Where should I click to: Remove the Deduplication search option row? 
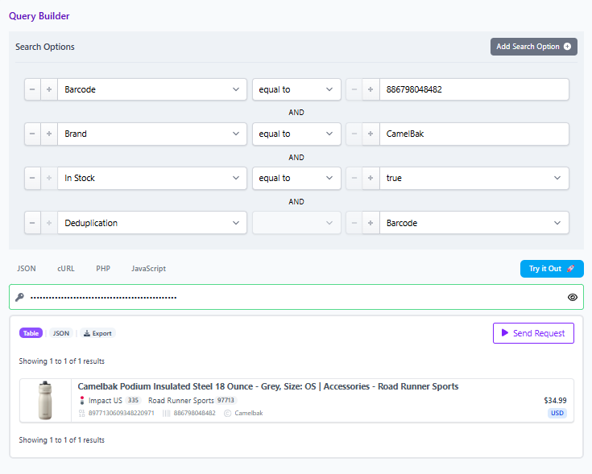(x=32, y=223)
